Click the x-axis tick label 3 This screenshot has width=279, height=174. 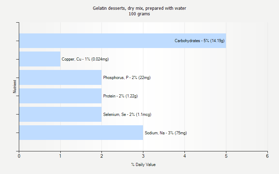pyautogui.click(x=143, y=156)
